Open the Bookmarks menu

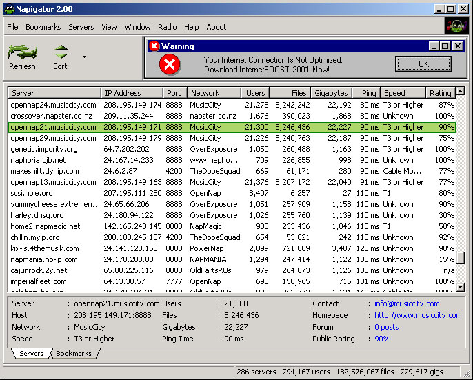coord(43,27)
